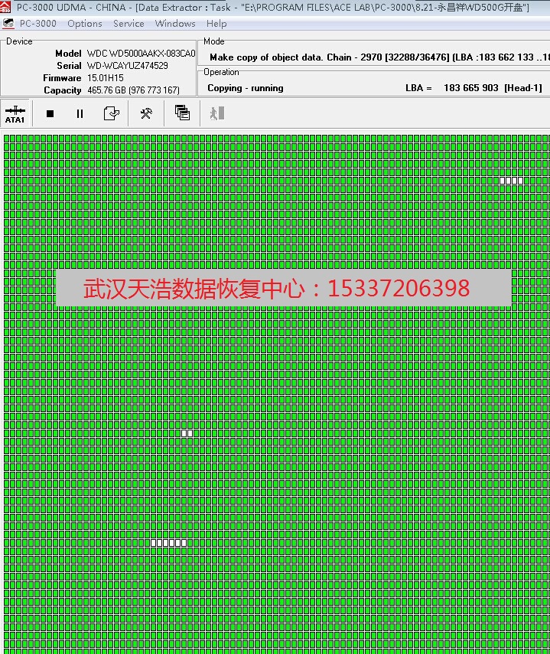
Task: Click the cascading windows toolbar icon
Action: pos(182,113)
